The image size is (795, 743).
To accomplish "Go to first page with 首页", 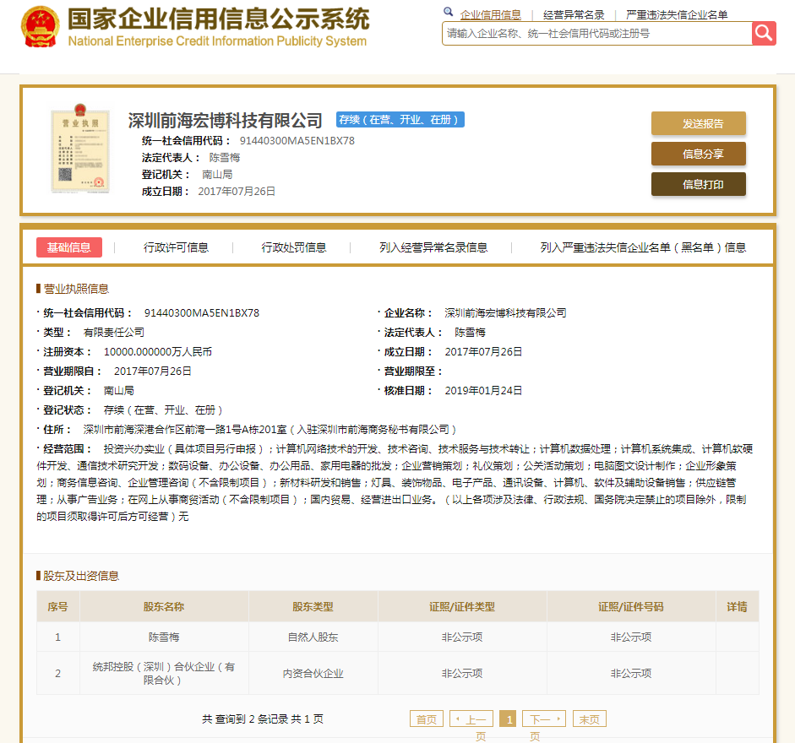I will (426, 719).
